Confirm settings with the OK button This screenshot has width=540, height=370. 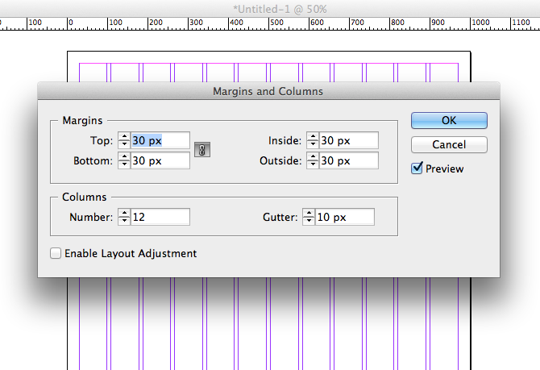tap(449, 120)
